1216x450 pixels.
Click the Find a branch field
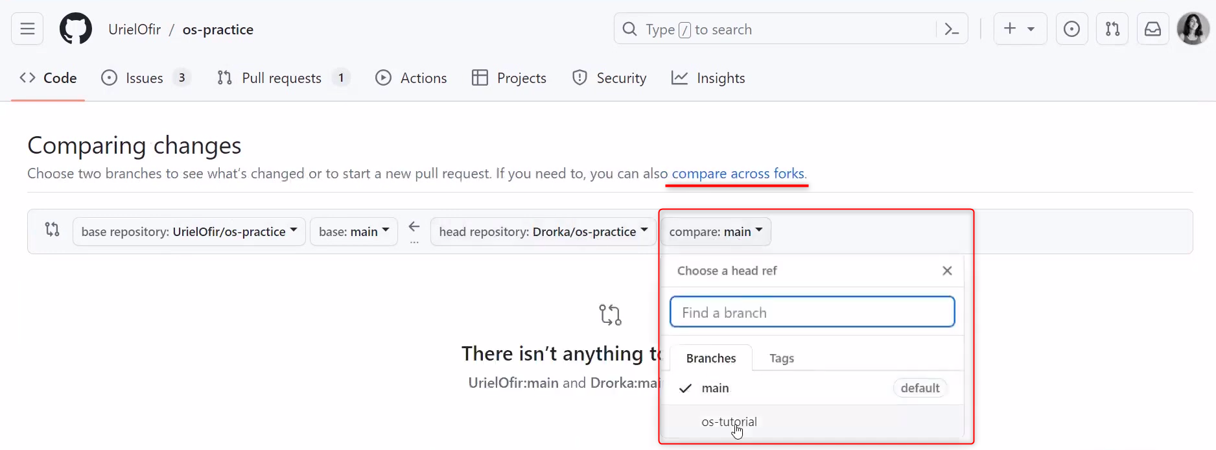coord(812,312)
